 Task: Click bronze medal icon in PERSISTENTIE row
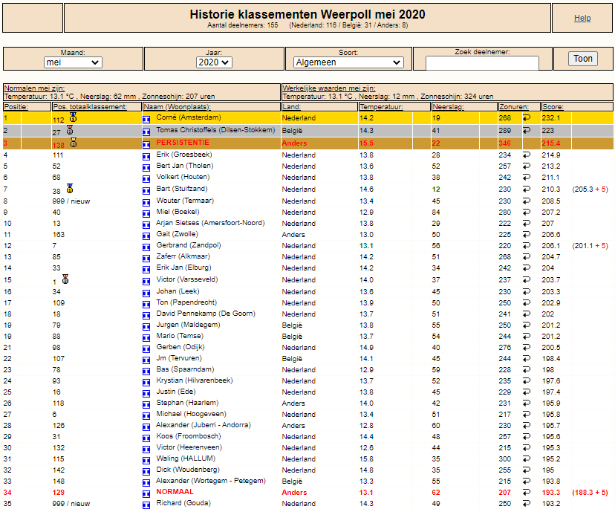[x=74, y=143]
